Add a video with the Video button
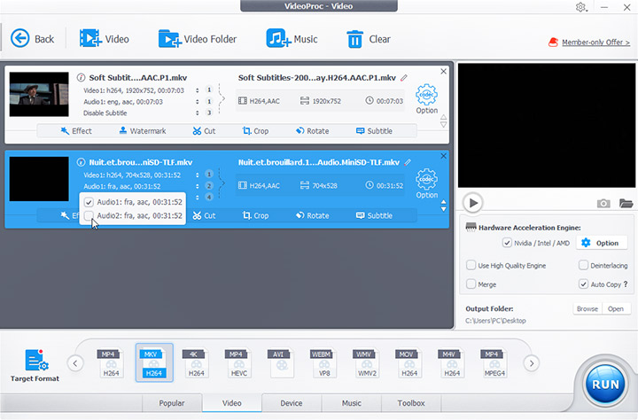Image resolution: width=638 pixels, height=420 pixels. pos(105,39)
